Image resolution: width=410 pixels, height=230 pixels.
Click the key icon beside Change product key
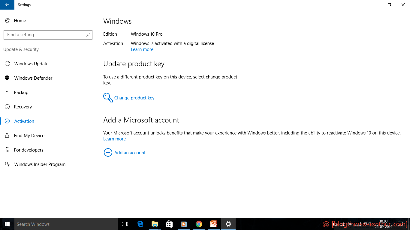tap(108, 98)
